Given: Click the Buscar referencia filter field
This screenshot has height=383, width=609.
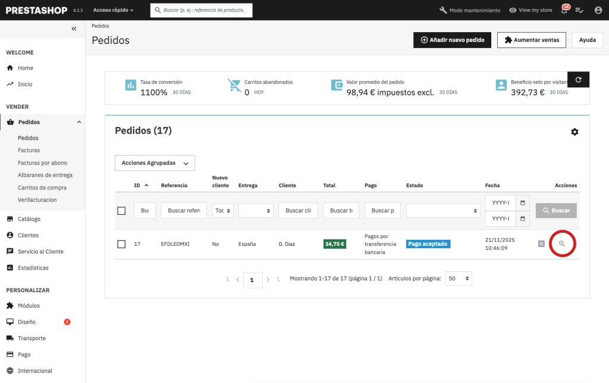Looking at the screenshot, I should pyautogui.click(x=184, y=210).
